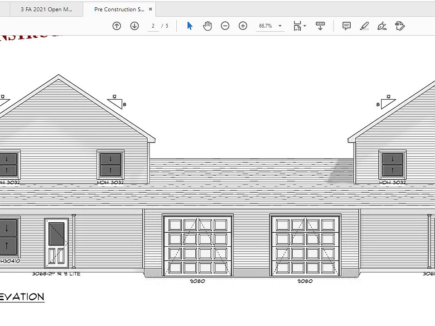
Task: Click the total pages count 5
Action: [167, 26]
